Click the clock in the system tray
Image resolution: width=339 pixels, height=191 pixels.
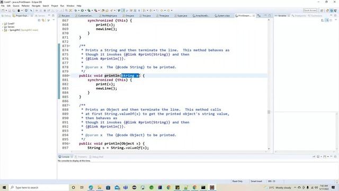(x=324, y=187)
